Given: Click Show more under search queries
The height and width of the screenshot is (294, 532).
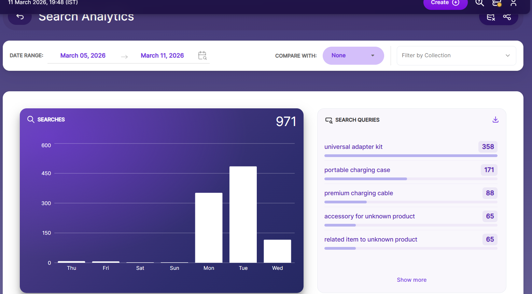Looking at the screenshot, I should pos(411,280).
